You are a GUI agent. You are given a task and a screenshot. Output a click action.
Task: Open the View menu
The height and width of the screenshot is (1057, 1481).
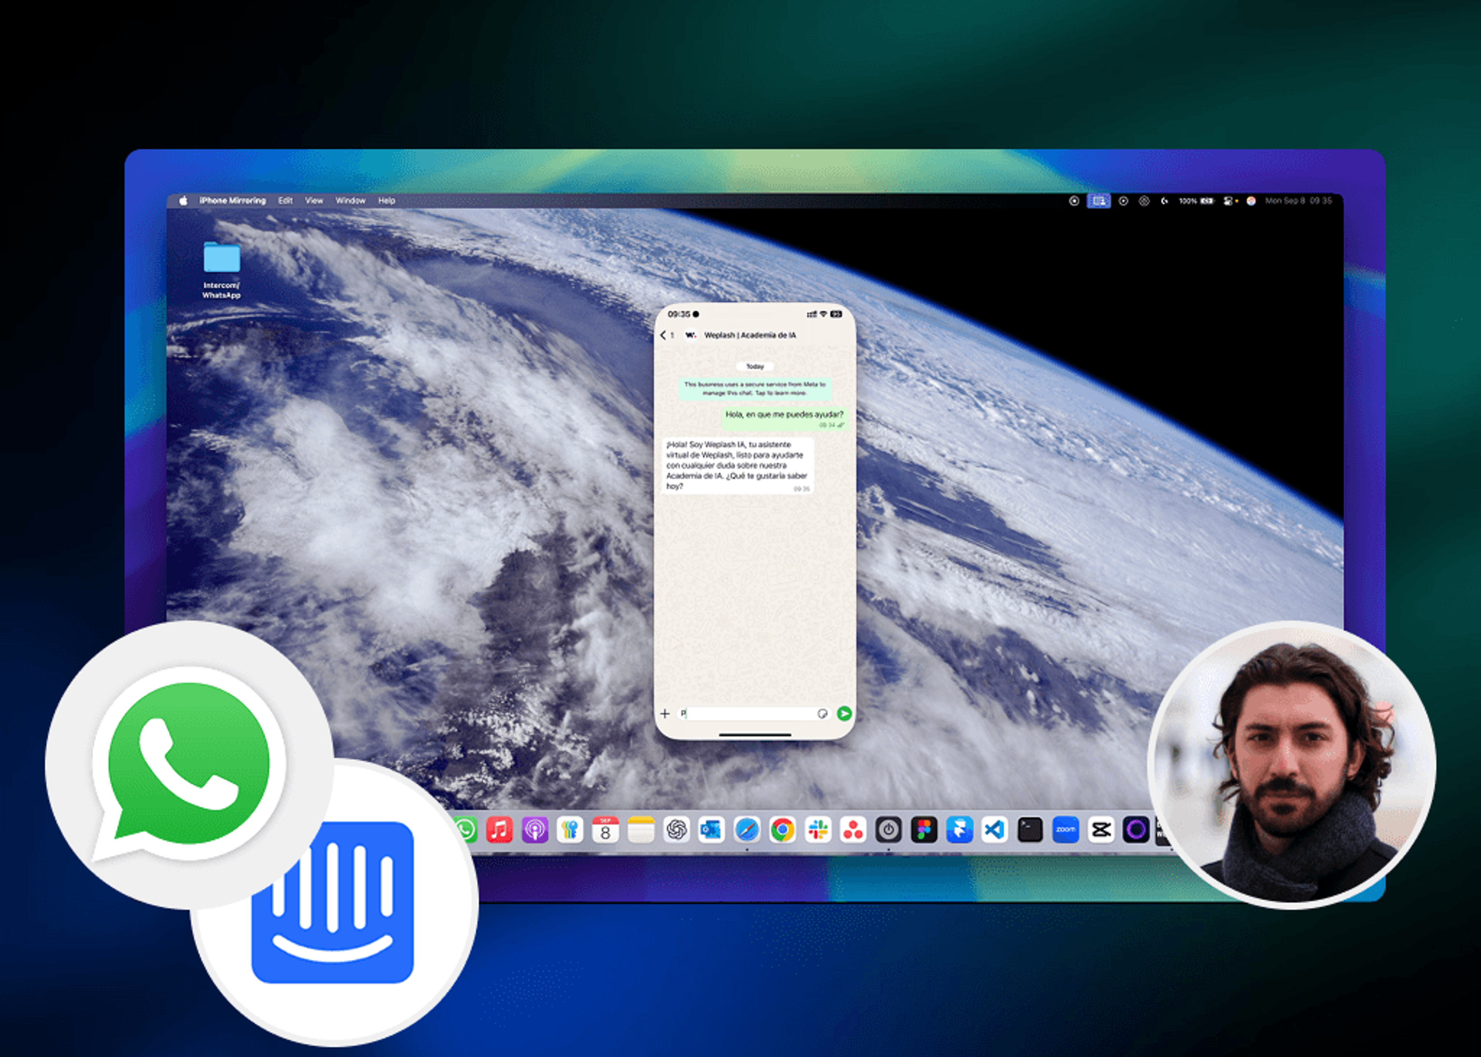(314, 201)
